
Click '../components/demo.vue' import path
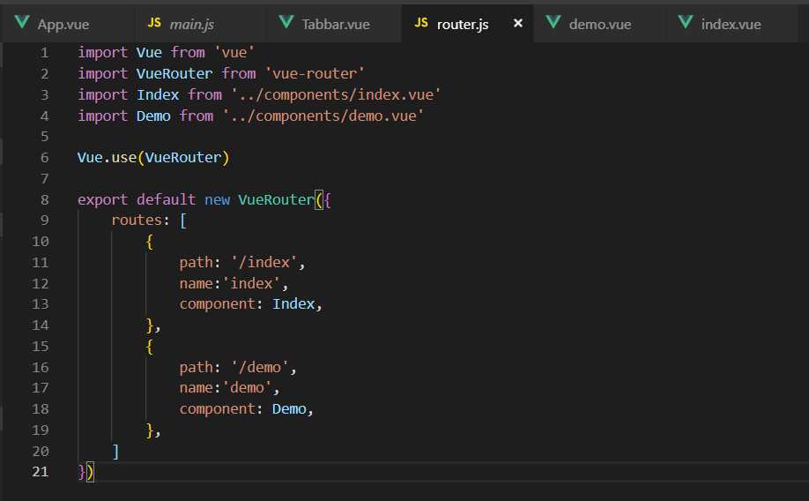(323, 116)
